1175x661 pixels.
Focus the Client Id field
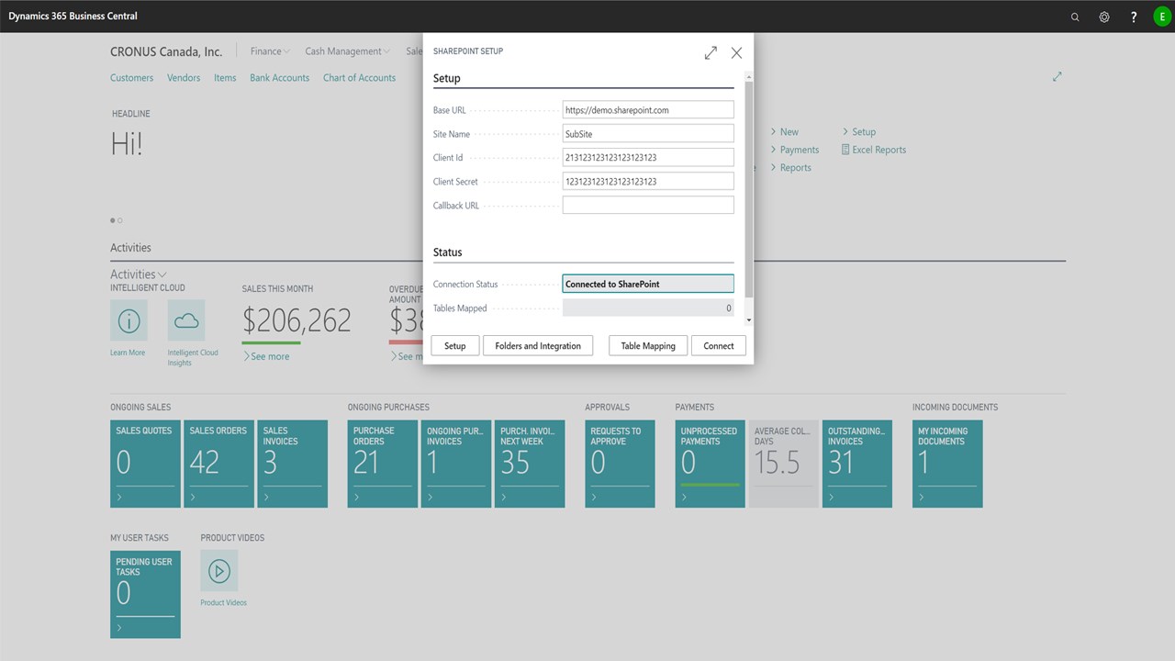click(x=648, y=158)
